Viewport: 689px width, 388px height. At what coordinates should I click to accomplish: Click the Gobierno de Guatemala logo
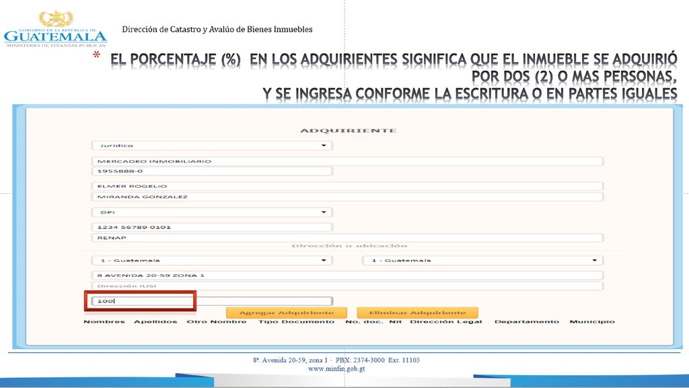click(x=55, y=29)
